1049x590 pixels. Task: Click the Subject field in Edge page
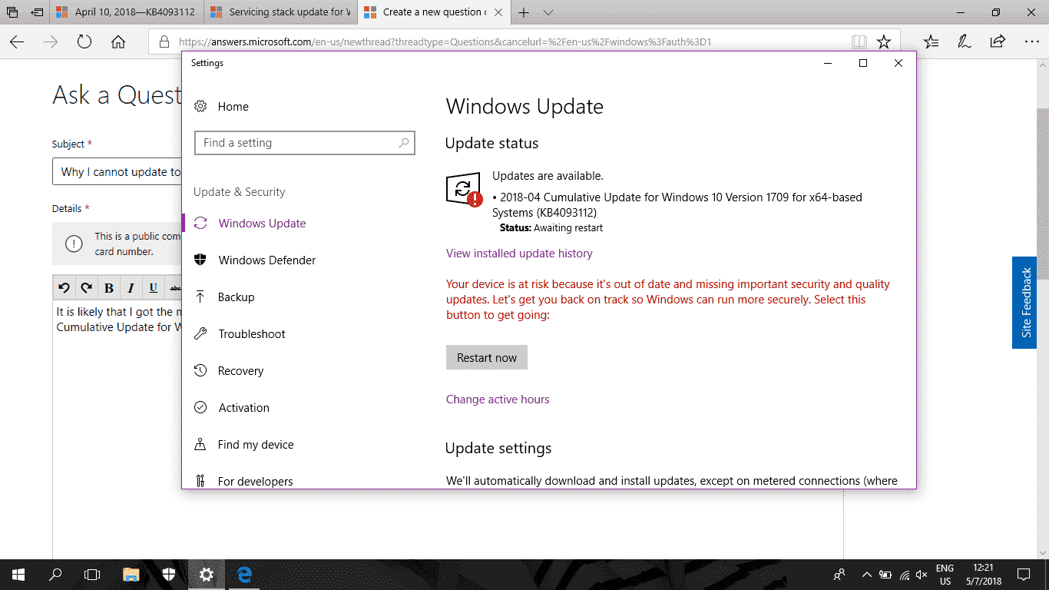pos(117,172)
